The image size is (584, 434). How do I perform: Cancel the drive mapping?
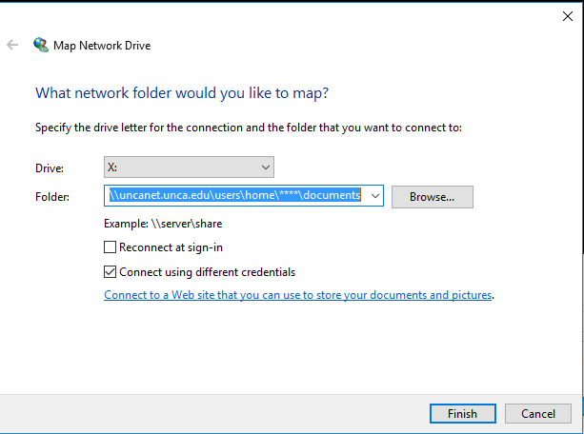538,414
